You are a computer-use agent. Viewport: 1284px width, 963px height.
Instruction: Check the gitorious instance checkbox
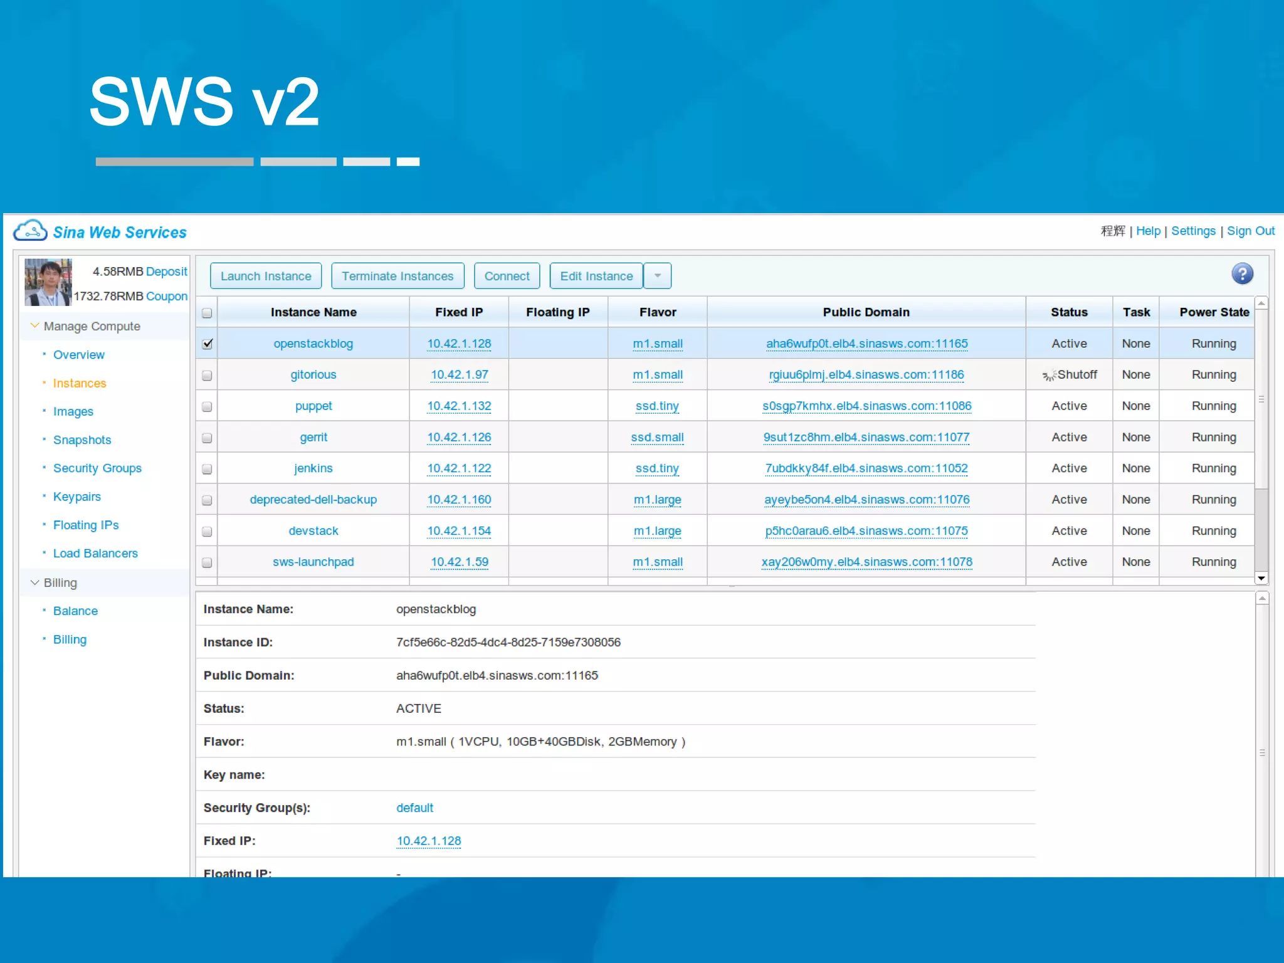point(208,376)
